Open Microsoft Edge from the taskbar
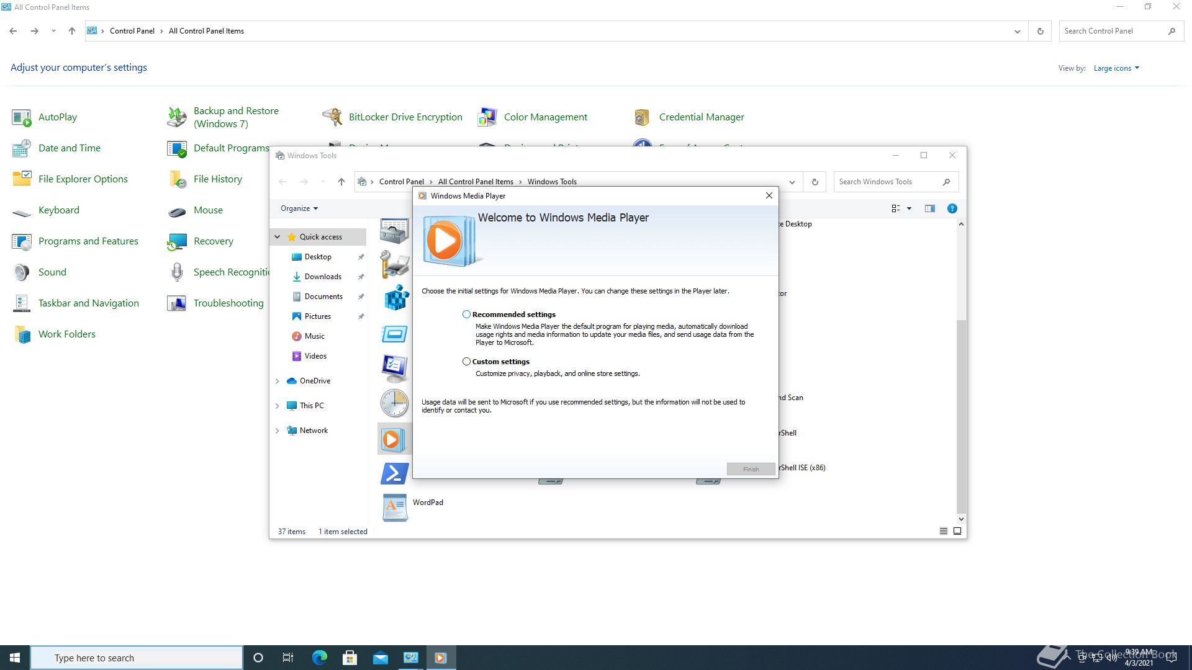1192x670 pixels. [x=319, y=658]
